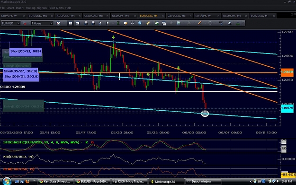Open the Insert menu
Screen dimensions: 296x185
[x=19, y=8]
